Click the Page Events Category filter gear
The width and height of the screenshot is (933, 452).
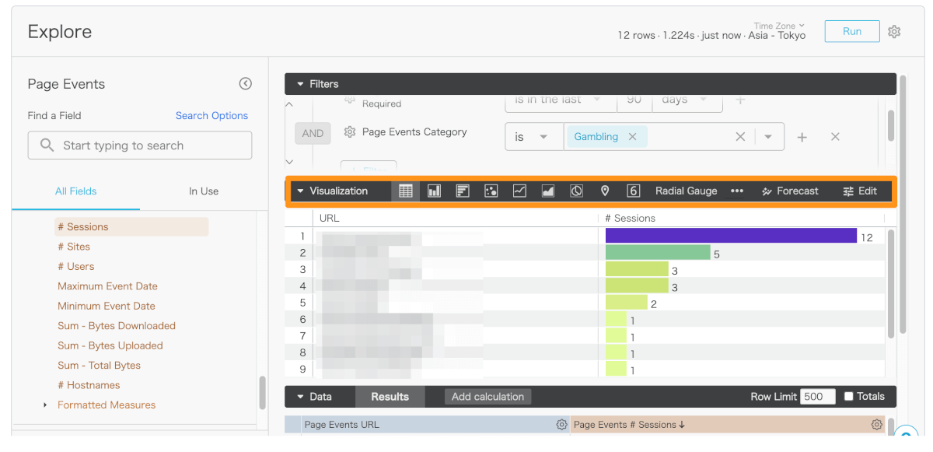(349, 132)
